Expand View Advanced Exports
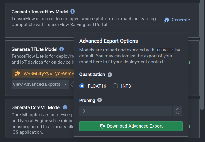The image size is (205, 142). pos(40,84)
